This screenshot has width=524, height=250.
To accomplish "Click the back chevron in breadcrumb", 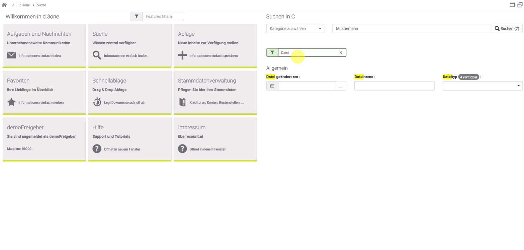I will [x=13, y=5].
